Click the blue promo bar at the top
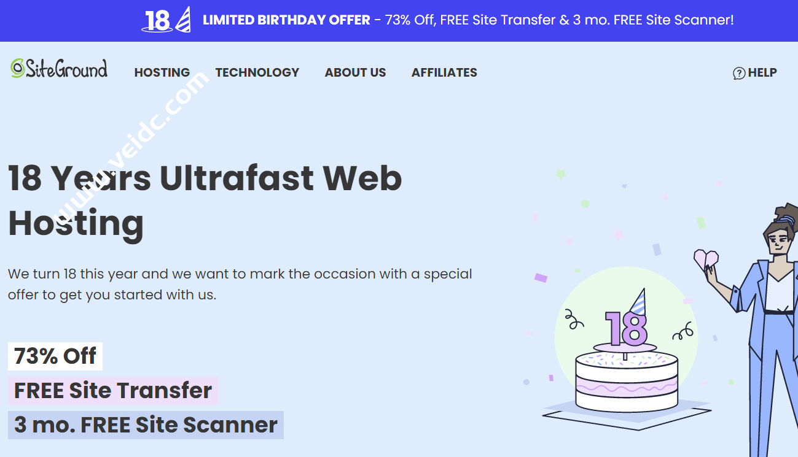This screenshot has width=798, height=457. pyautogui.click(x=399, y=20)
